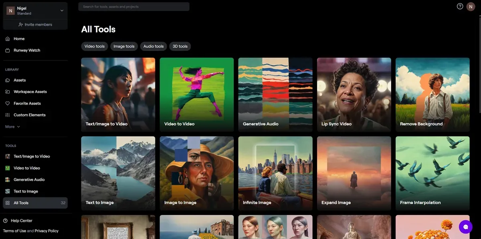The width and height of the screenshot is (481, 239).
Task: Select Custom Elements sliders icon
Action: 8,115
